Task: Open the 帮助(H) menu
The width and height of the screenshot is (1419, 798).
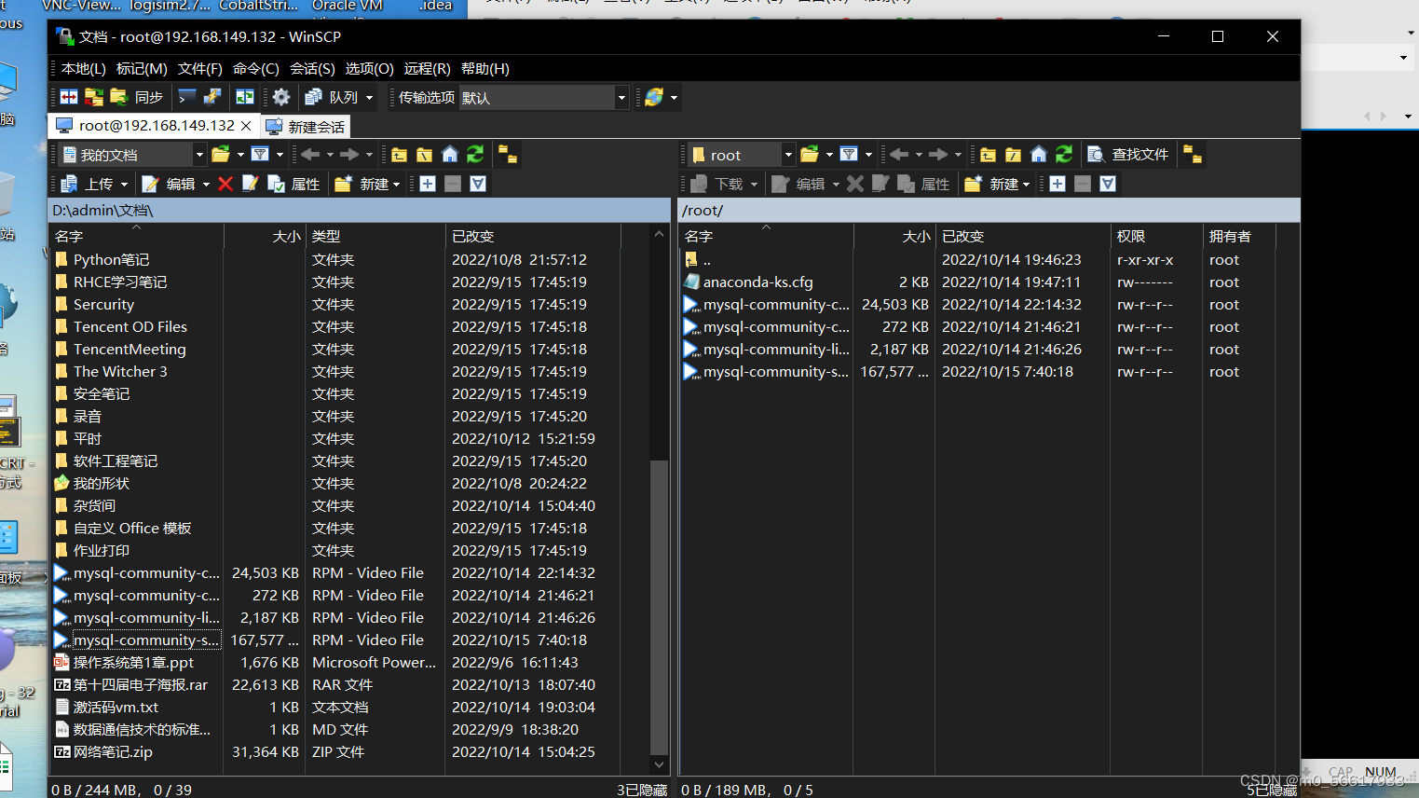Action: coord(485,68)
